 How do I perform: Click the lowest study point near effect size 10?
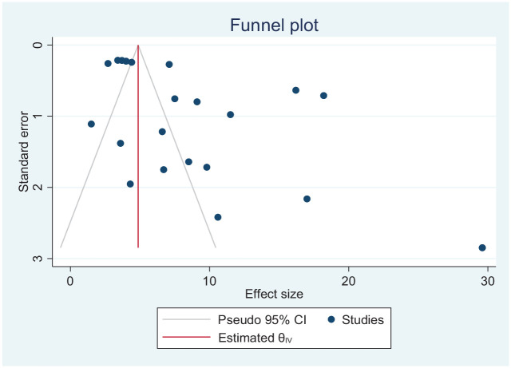[x=218, y=217]
